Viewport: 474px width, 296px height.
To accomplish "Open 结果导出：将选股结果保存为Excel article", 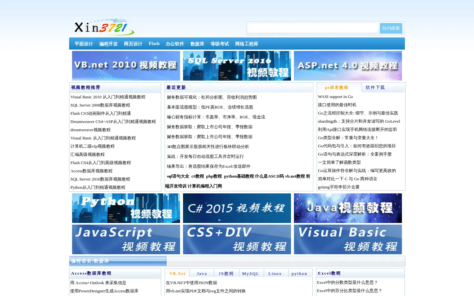I will 209,166.
